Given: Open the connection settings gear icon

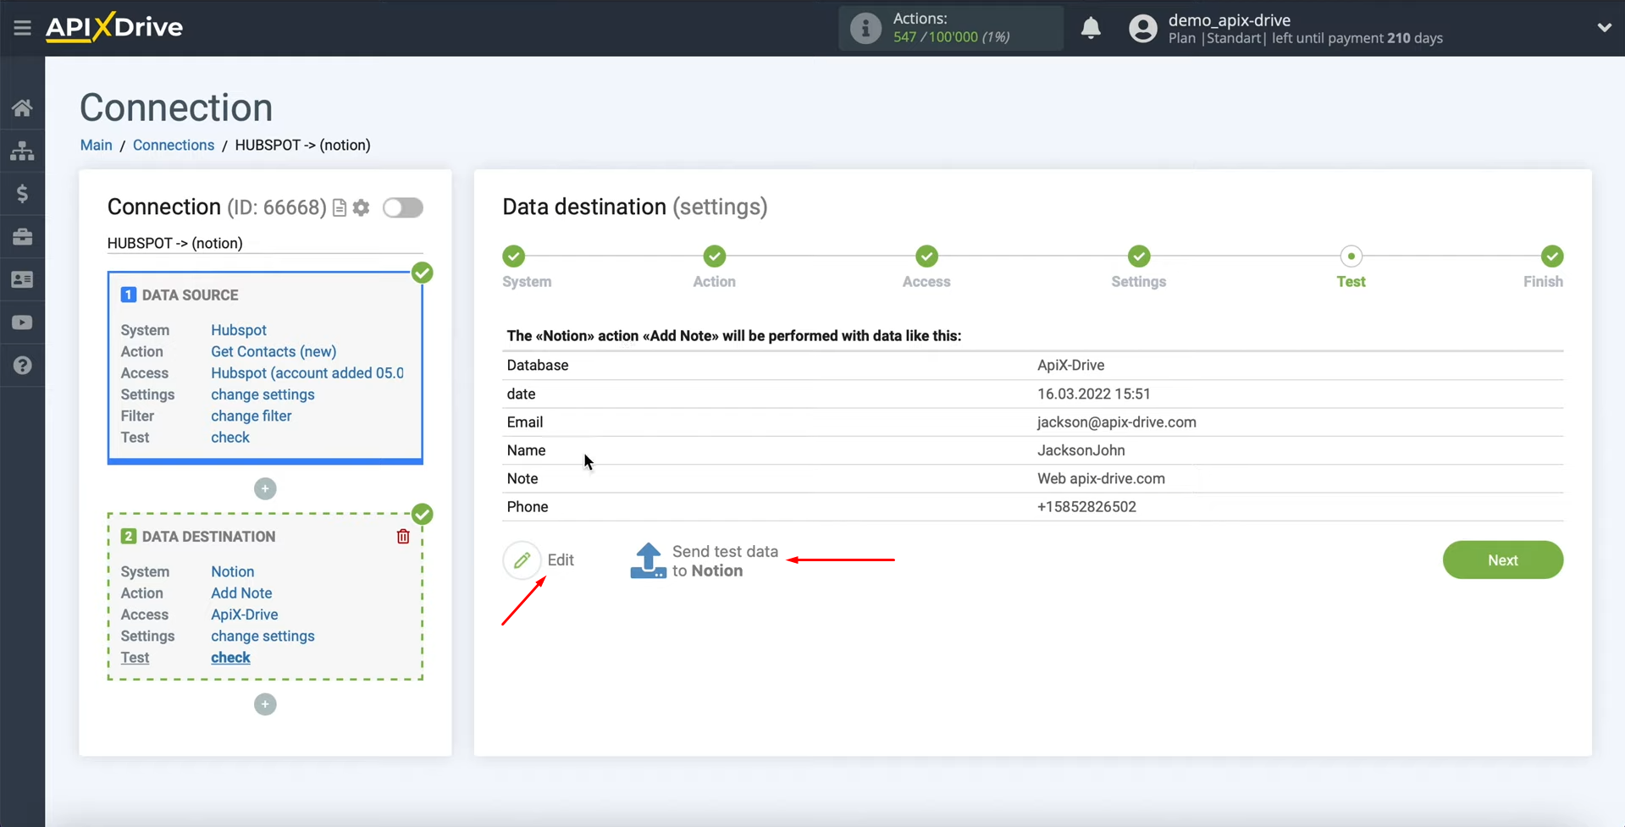Looking at the screenshot, I should click(361, 207).
